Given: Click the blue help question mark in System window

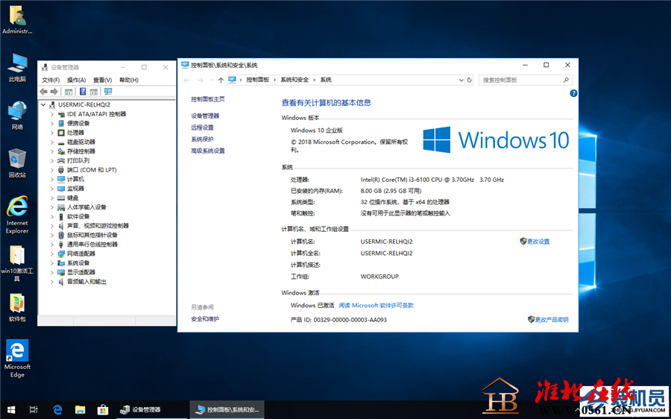Looking at the screenshot, I should coord(573,93).
